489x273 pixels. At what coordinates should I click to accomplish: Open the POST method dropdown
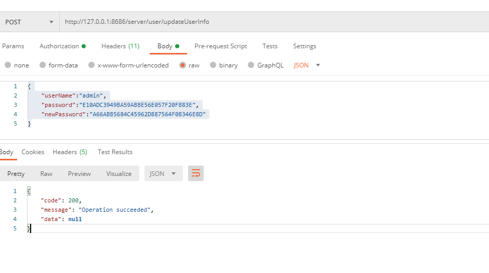[29, 22]
